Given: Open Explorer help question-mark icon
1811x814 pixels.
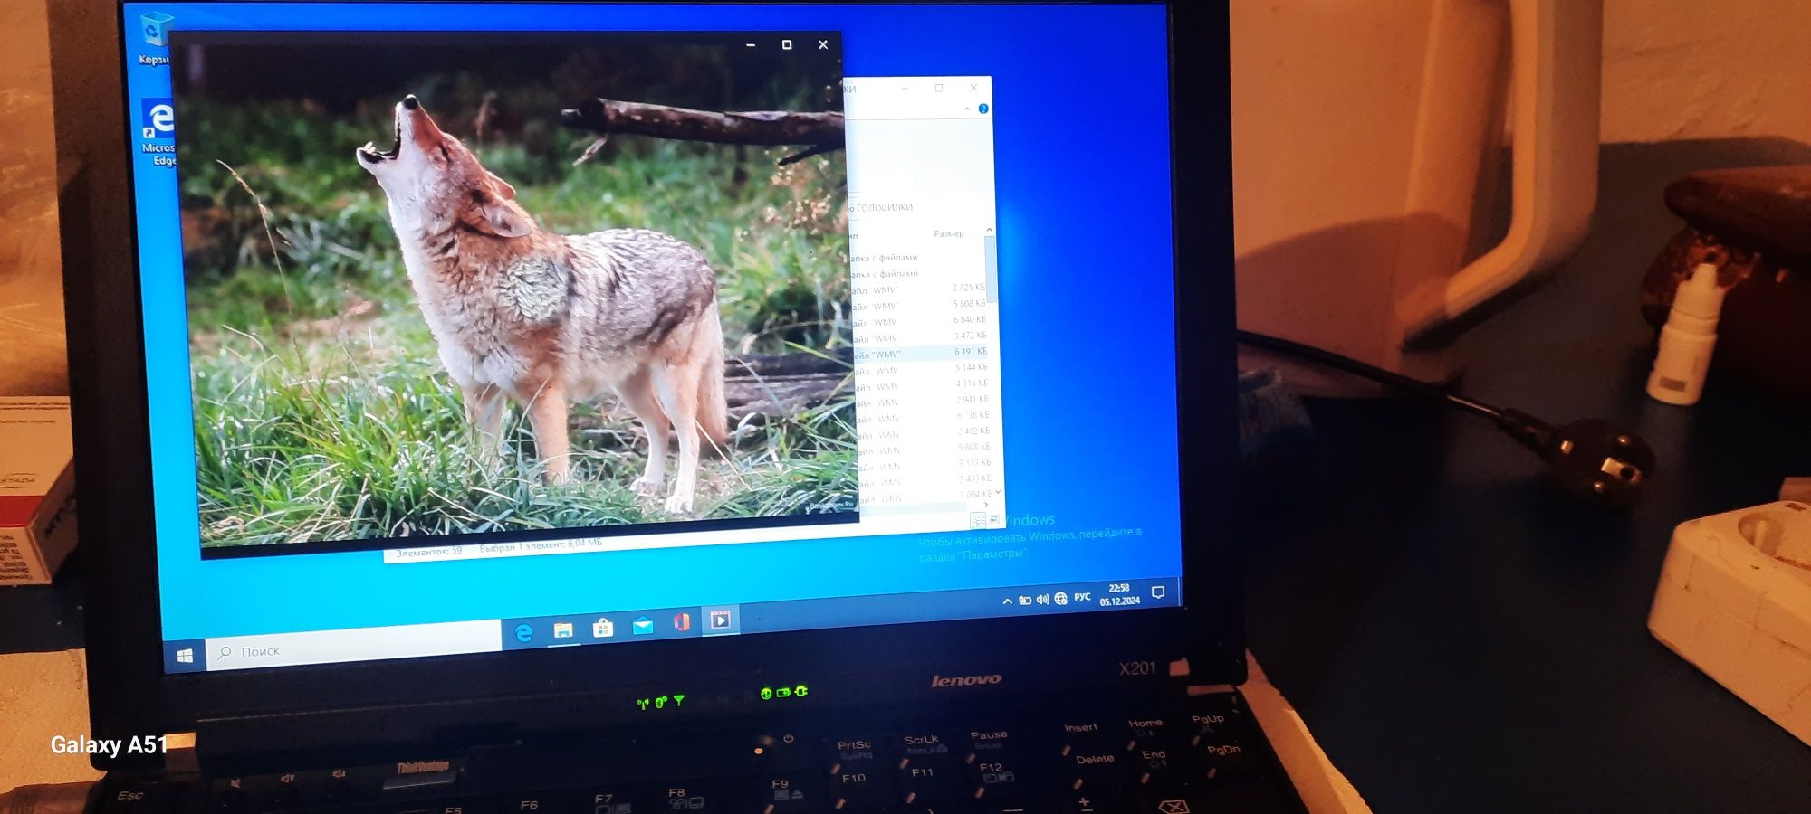Looking at the screenshot, I should point(983,109).
